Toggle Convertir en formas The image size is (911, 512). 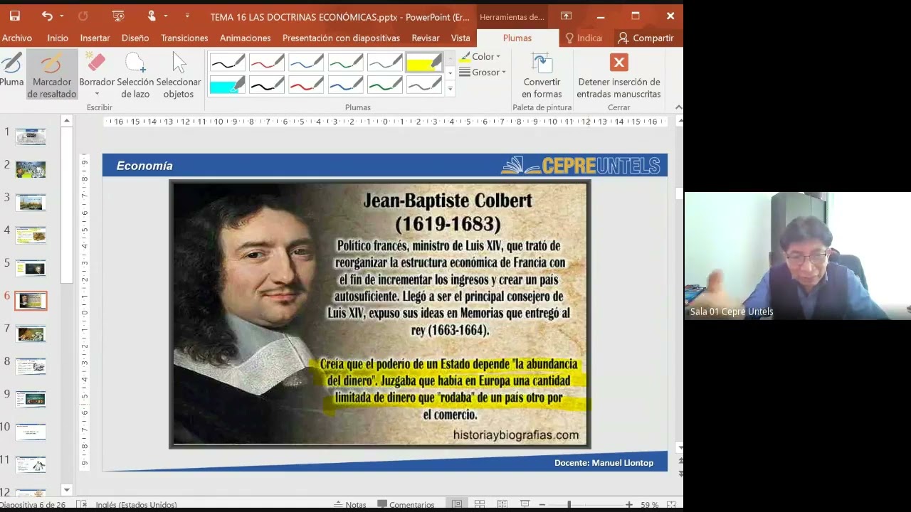(542, 74)
